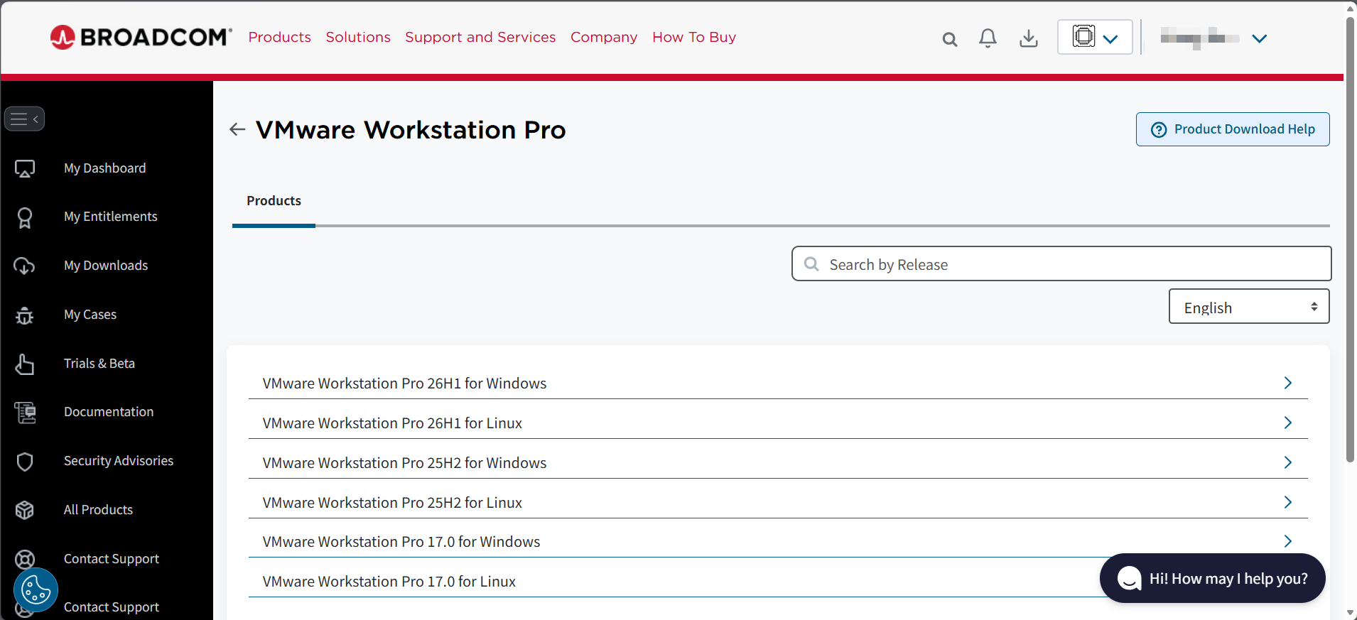The width and height of the screenshot is (1357, 620).
Task: Click the Security Advisories shield icon
Action: click(x=25, y=461)
